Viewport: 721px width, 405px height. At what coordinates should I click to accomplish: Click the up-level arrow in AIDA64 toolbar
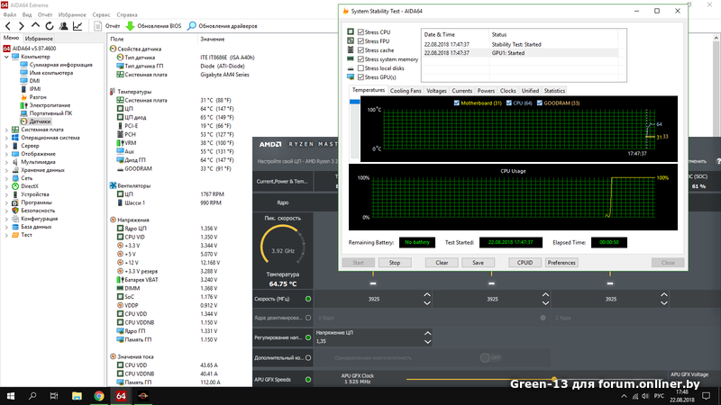[x=37, y=26]
